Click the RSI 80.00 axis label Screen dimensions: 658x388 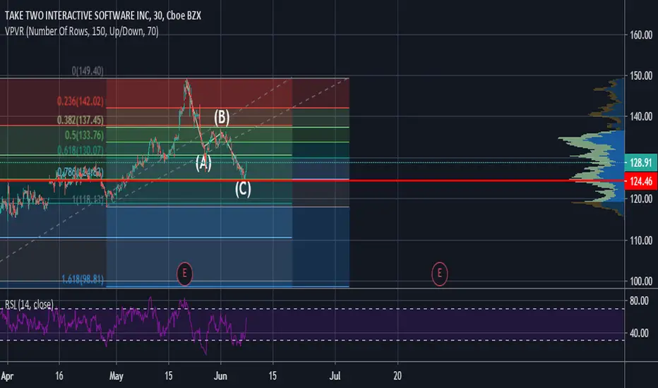639,301
